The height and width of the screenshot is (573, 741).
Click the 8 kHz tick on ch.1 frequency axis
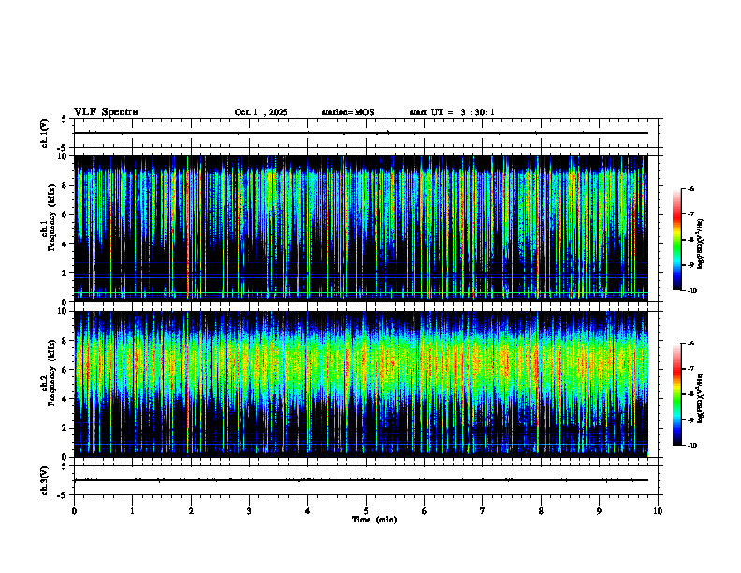66,185
